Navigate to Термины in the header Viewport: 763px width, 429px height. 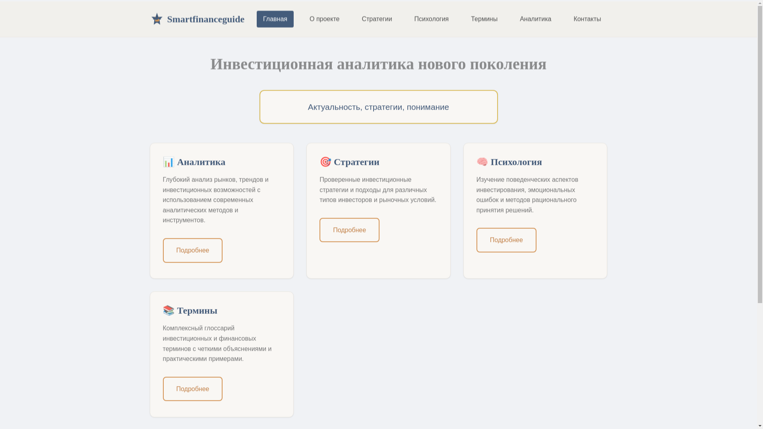(484, 19)
